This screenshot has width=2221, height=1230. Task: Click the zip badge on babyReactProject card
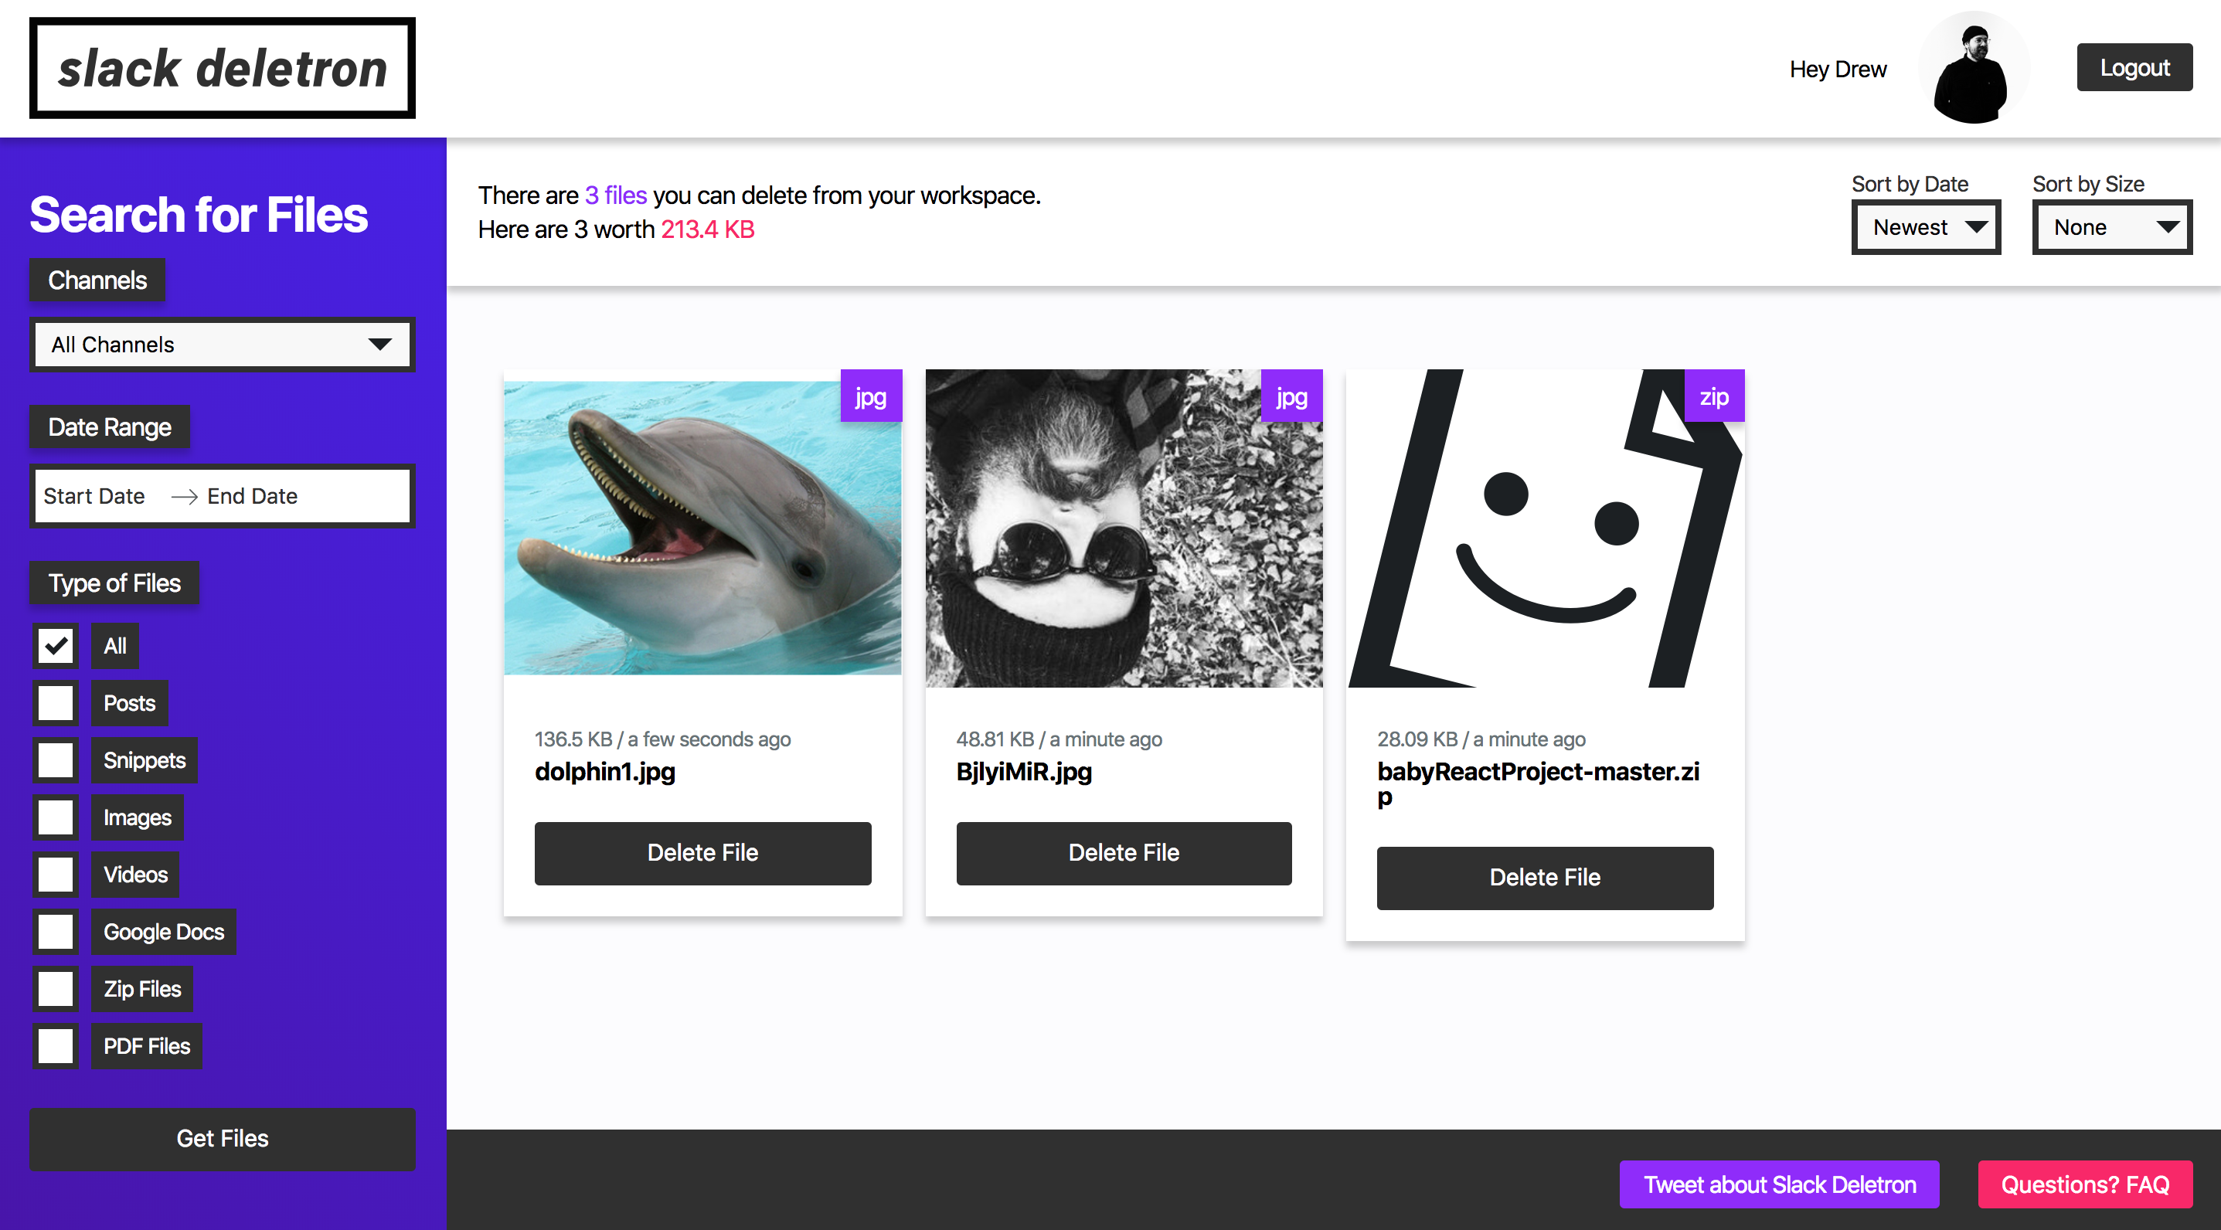(1713, 396)
